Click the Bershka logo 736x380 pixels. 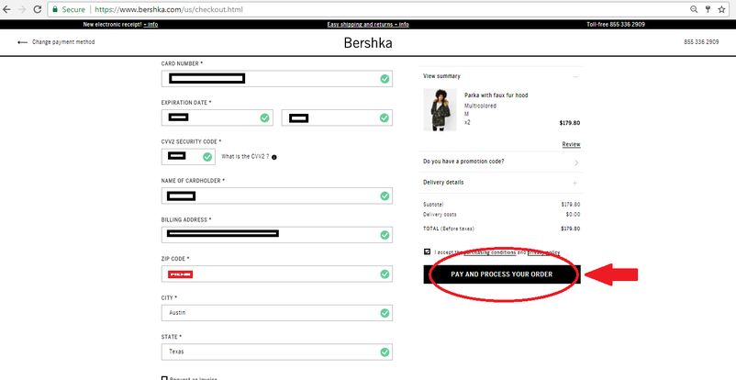coord(367,42)
